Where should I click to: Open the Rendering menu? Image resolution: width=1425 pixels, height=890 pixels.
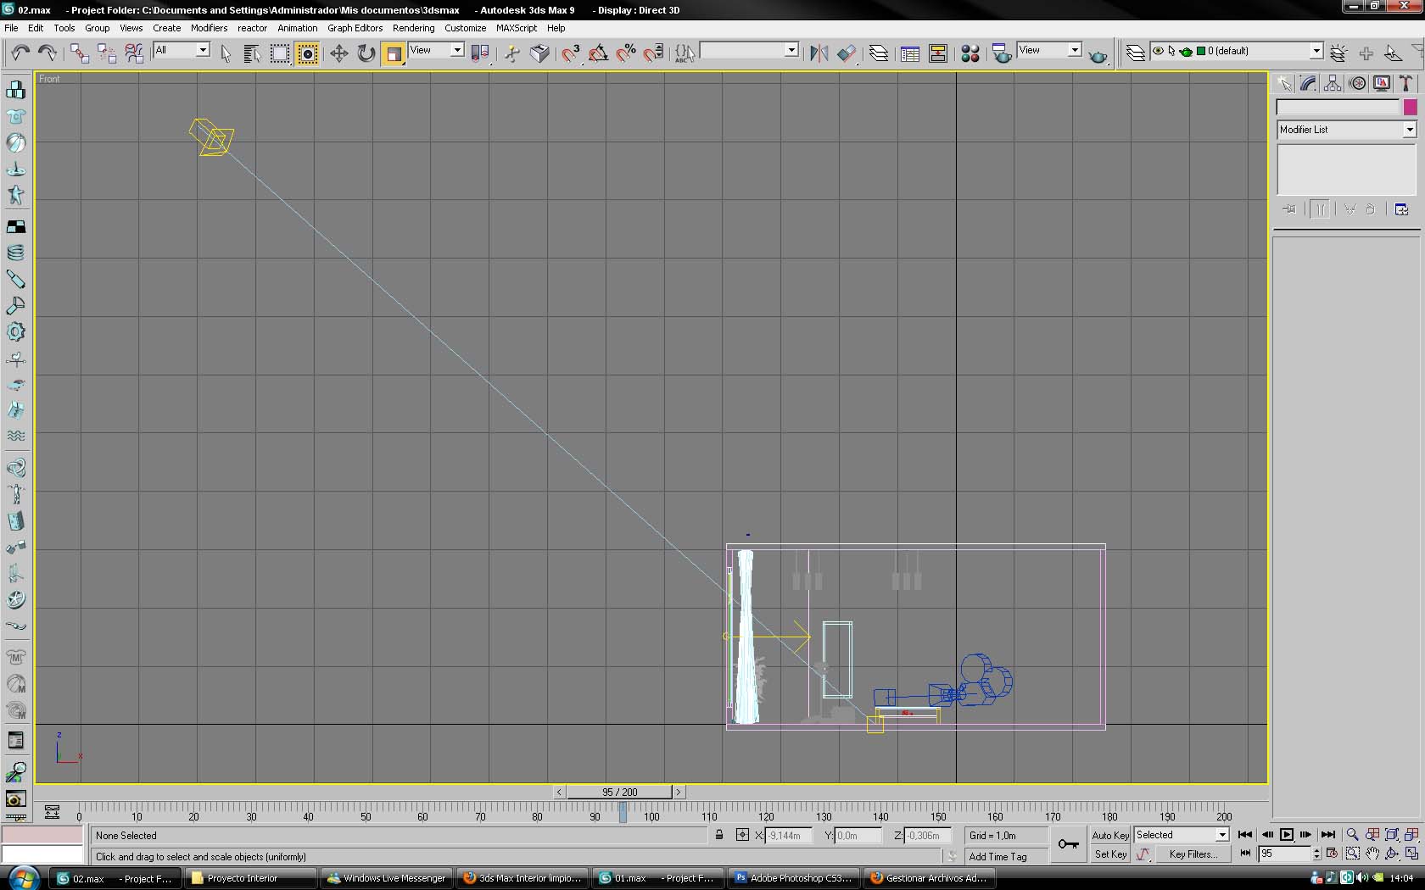413,28
